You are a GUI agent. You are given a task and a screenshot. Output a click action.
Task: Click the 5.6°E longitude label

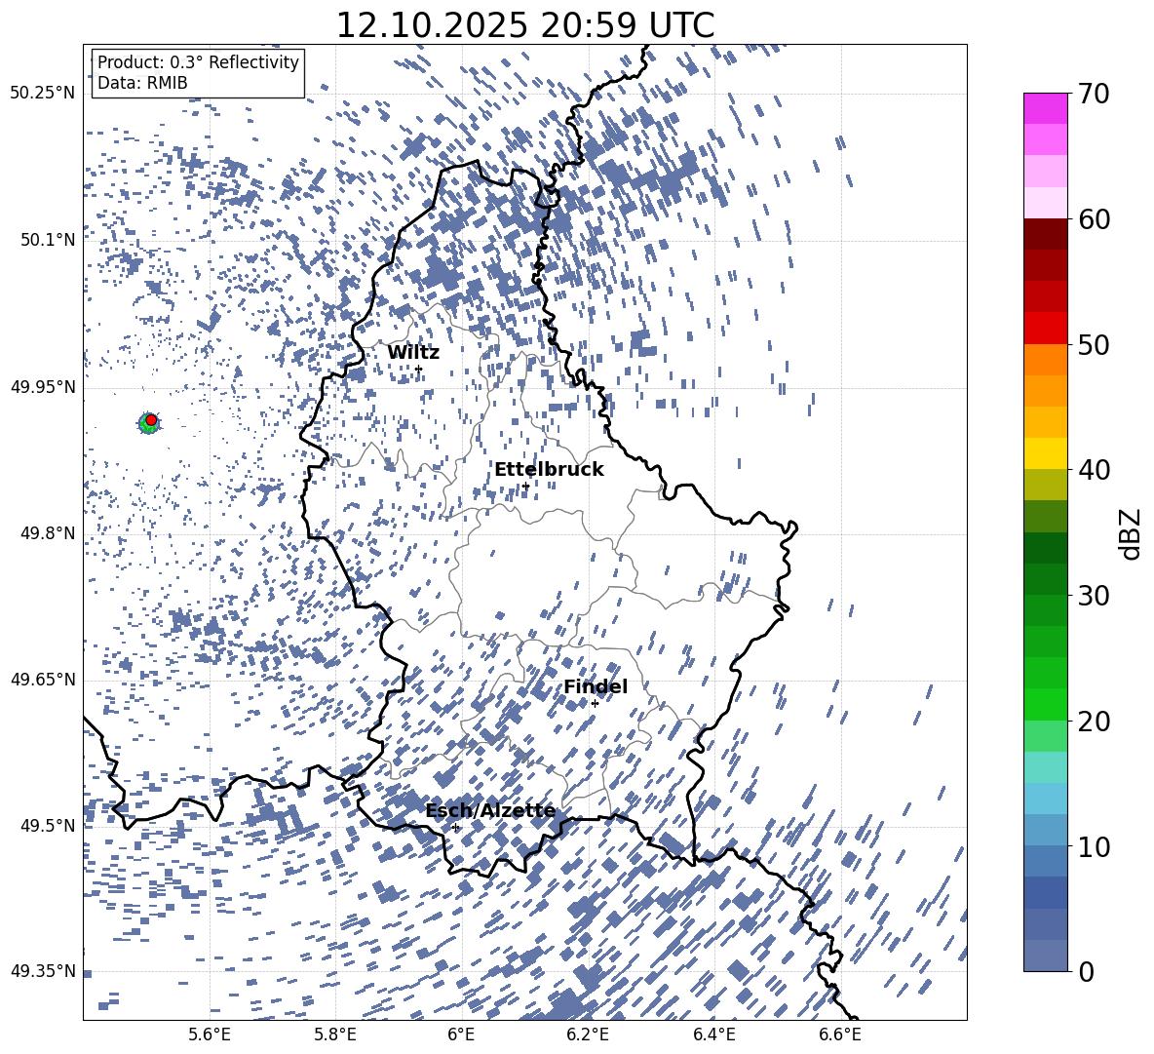click(x=210, y=1034)
